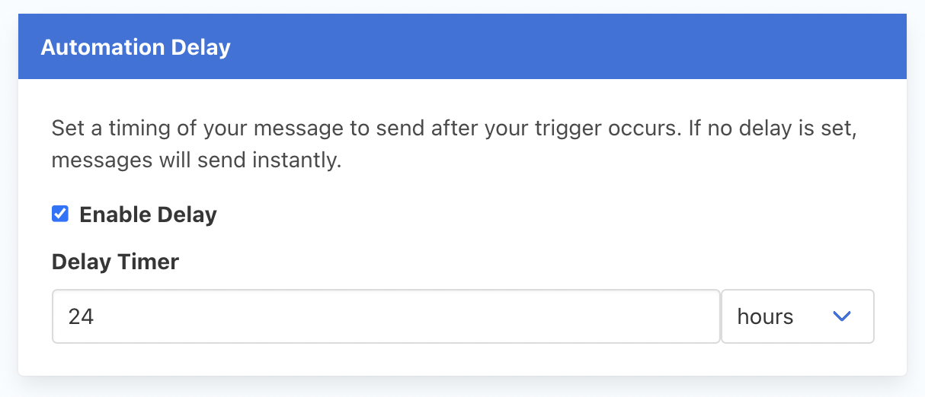Click the value 24 in the timer field
The width and height of the screenshot is (925, 397).
[x=81, y=316]
